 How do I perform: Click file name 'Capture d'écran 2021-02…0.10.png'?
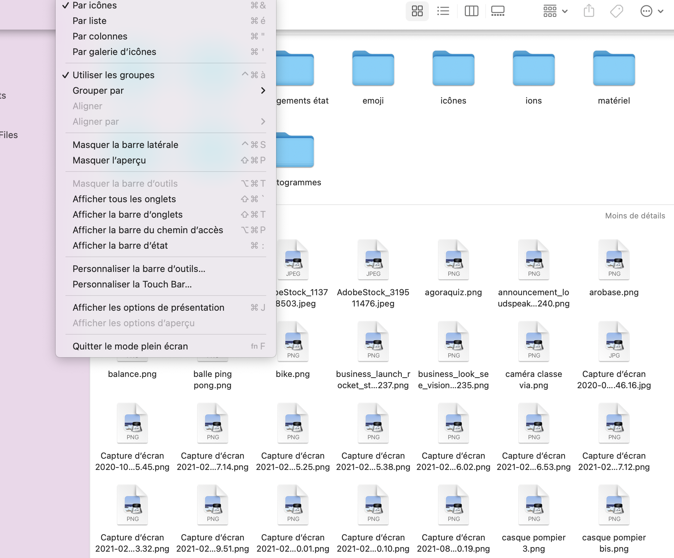[x=373, y=543]
